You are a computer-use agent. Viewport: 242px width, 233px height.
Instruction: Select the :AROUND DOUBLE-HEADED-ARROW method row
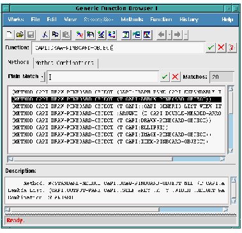pyautogui.click(x=117, y=113)
